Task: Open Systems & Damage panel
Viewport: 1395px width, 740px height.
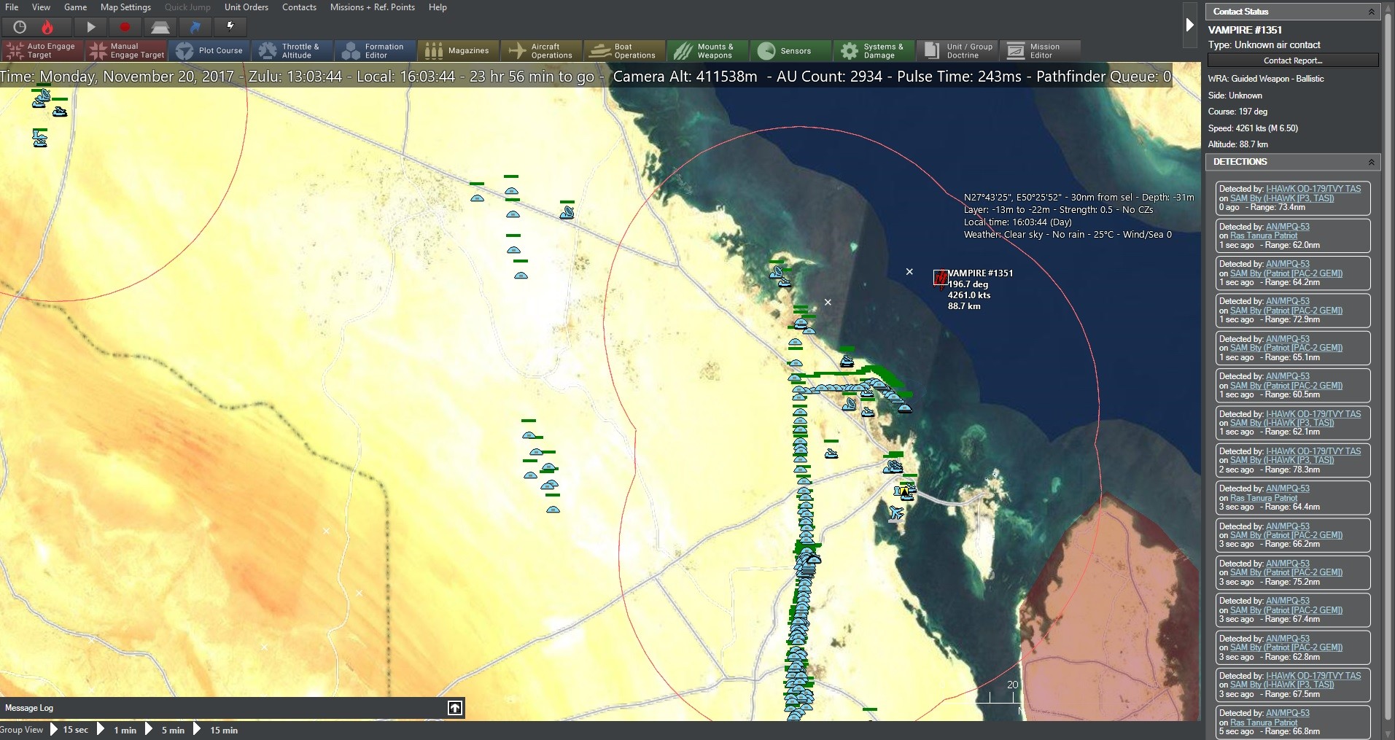Action: tap(873, 50)
